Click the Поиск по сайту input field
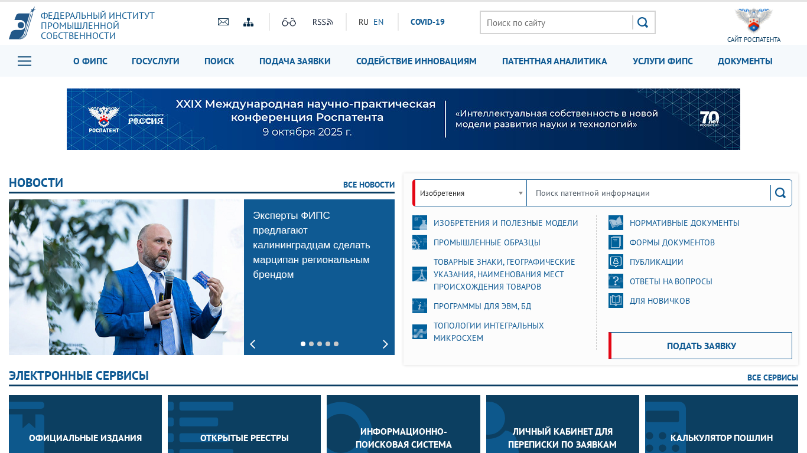 557,22
